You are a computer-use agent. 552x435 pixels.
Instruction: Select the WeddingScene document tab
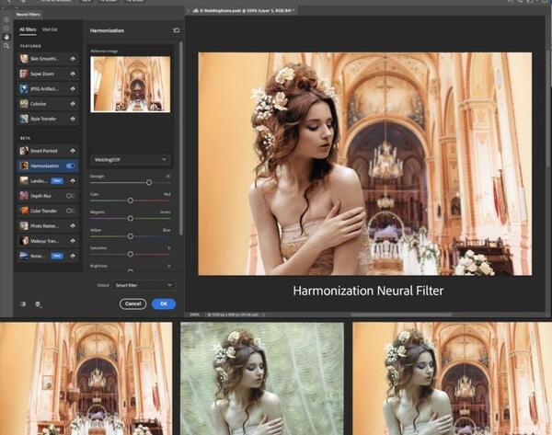(x=242, y=10)
